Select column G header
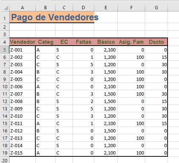 pyautogui.click(x=156, y=8)
